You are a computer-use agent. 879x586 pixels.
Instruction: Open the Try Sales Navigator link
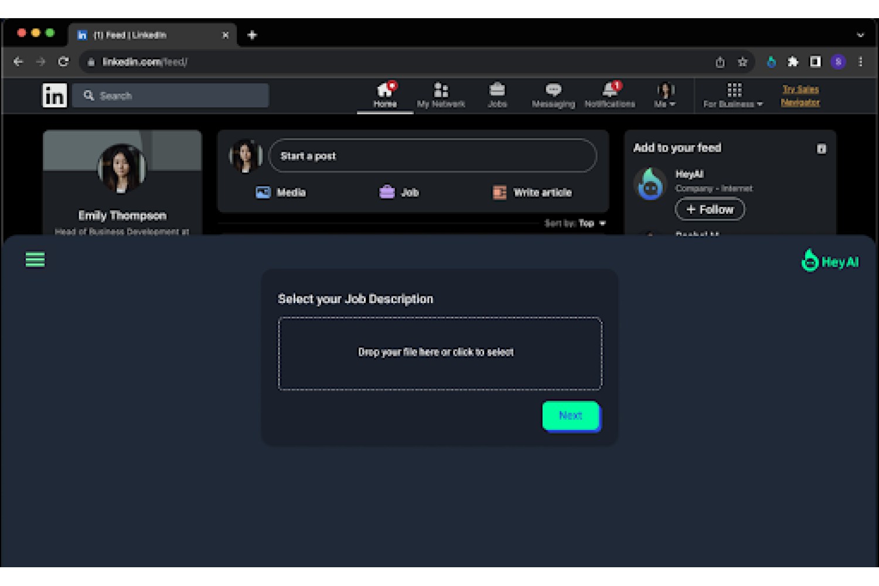point(800,96)
